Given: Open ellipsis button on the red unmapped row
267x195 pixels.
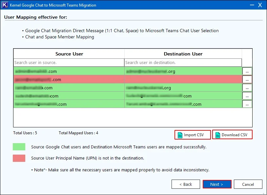Looking at the screenshot, I should tap(247, 79).
